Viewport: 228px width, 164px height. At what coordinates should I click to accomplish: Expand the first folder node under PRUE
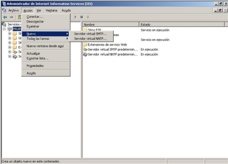[x=10, y=33]
